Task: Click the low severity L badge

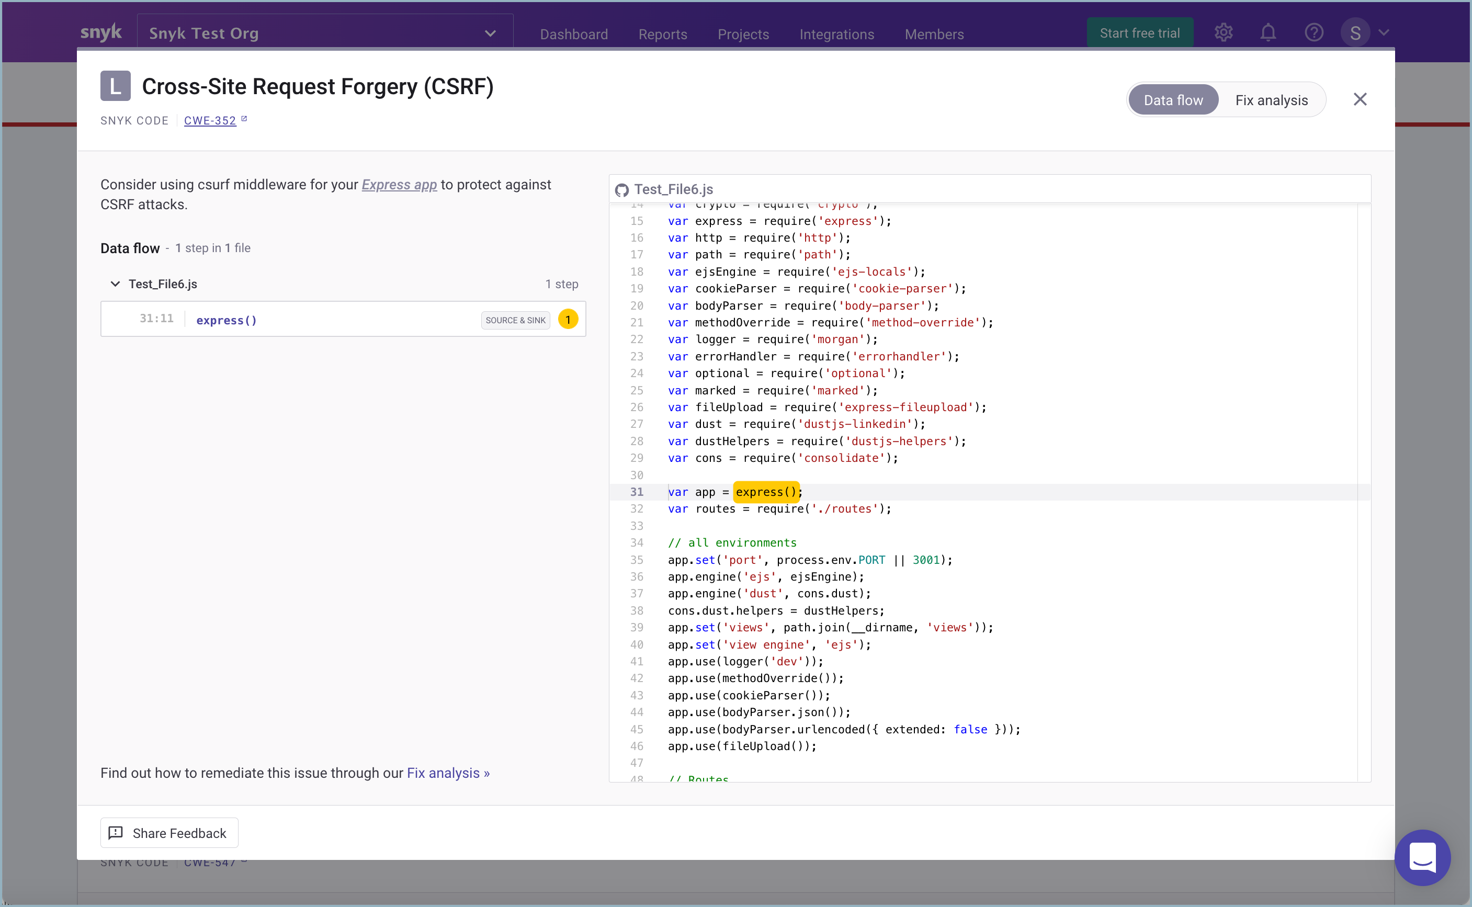Action: coord(115,86)
